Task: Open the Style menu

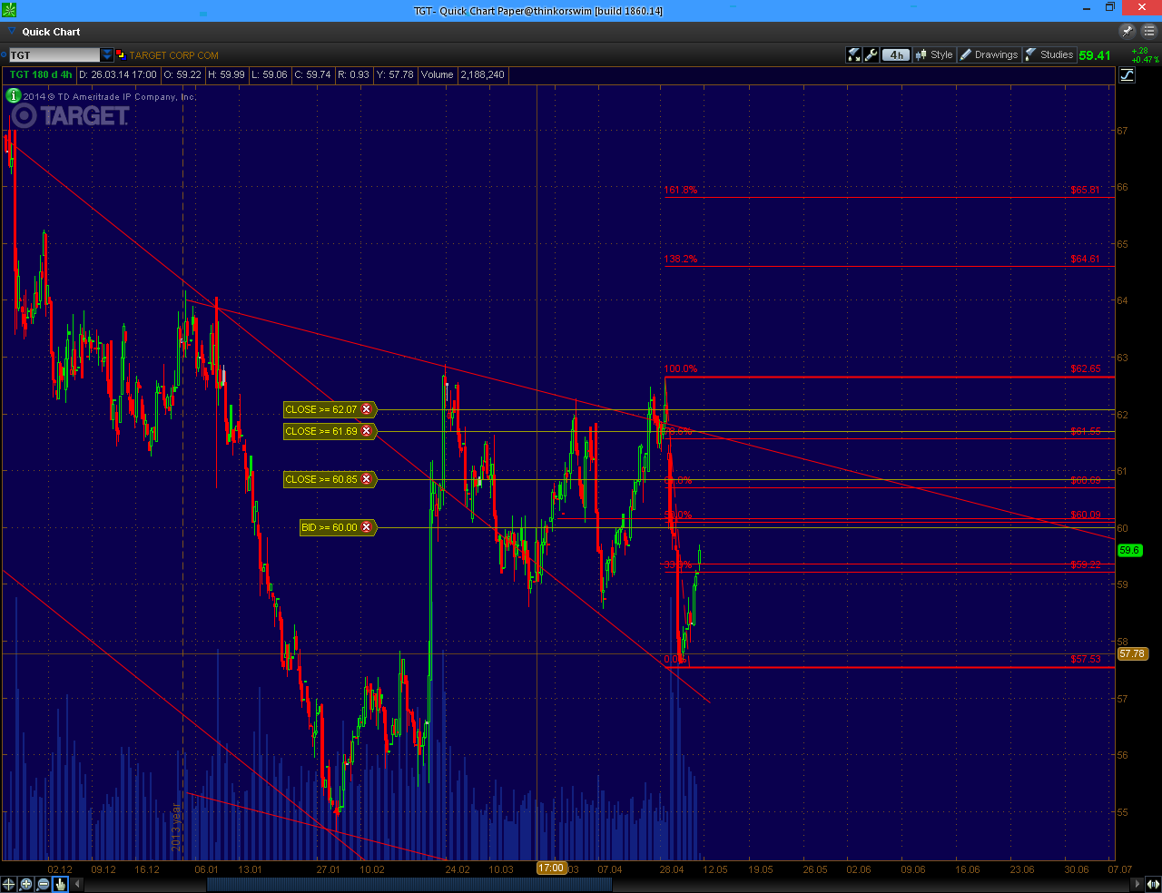Action: click(x=934, y=54)
